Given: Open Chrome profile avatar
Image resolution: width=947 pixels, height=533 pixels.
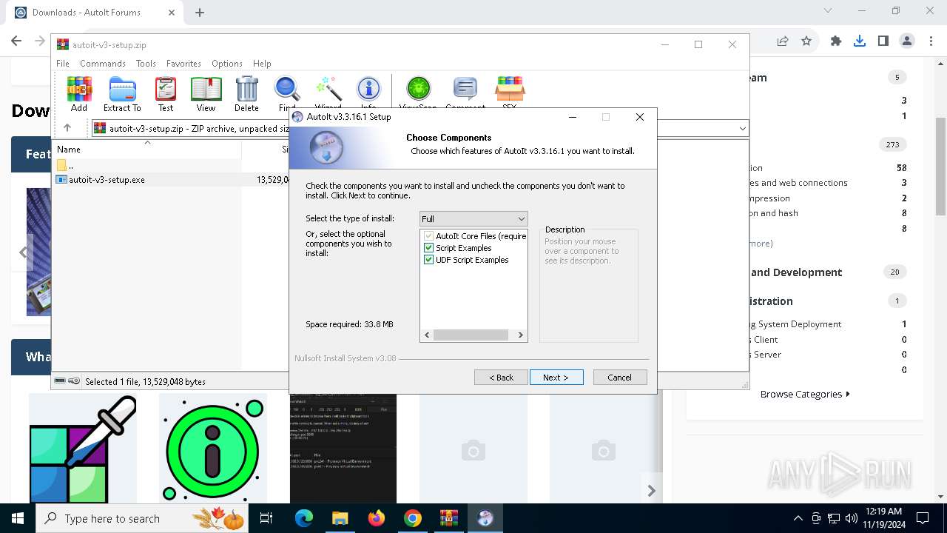Looking at the screenshot, I should 907,41.
